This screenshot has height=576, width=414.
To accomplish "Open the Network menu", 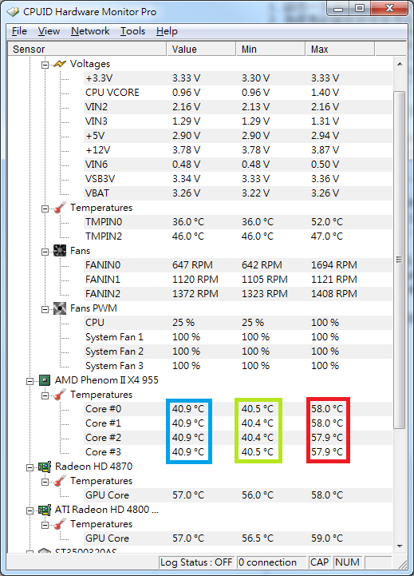I will tap(90, 31).
